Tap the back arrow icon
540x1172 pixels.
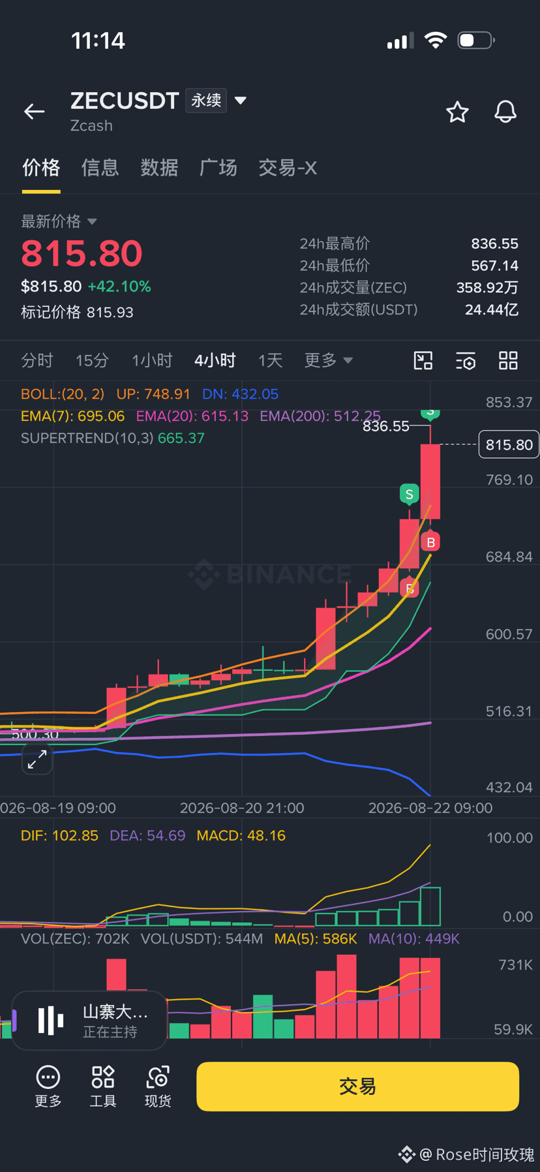pyautogui.click(x=35, y=112)
